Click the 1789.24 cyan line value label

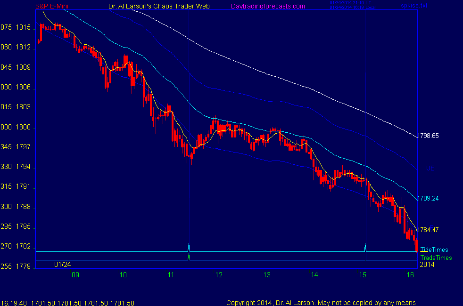[428, 198]
